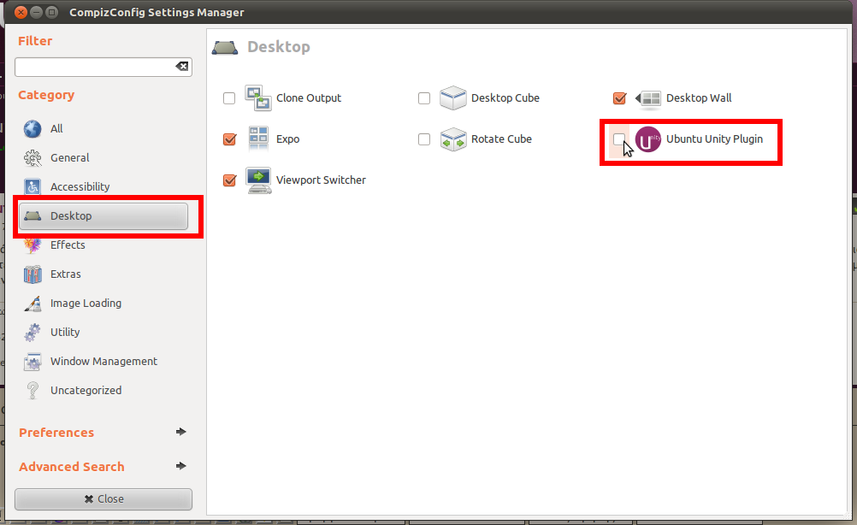The image size is (857, 525).
Task: Enable the Ubuntu Unity Plugin checkbox
Action: tap(619, 139)
